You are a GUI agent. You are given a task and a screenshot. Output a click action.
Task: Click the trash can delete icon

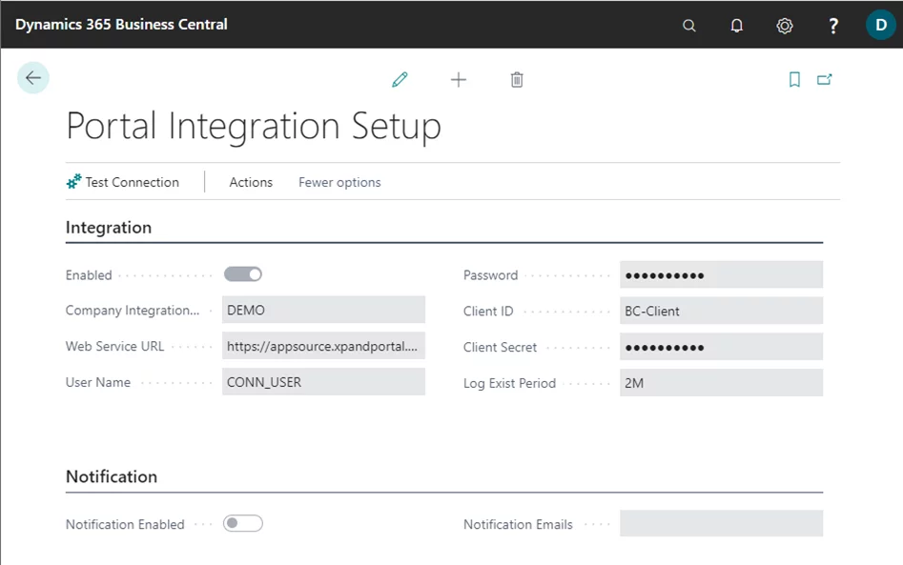click(517, 80)
